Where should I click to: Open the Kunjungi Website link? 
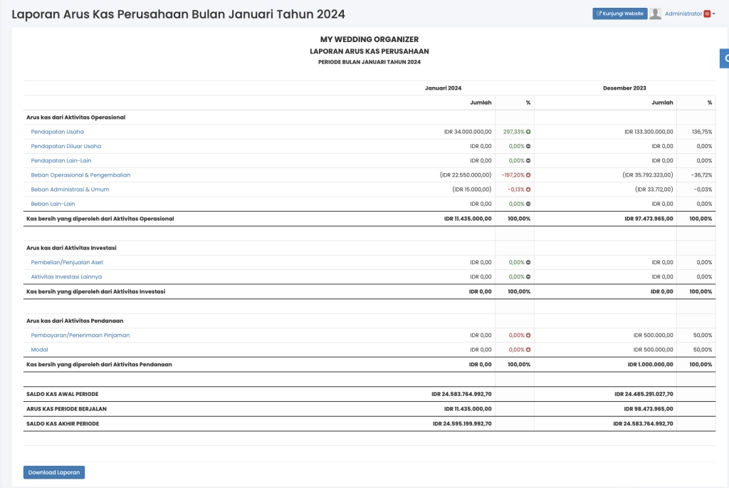[622, 13]
